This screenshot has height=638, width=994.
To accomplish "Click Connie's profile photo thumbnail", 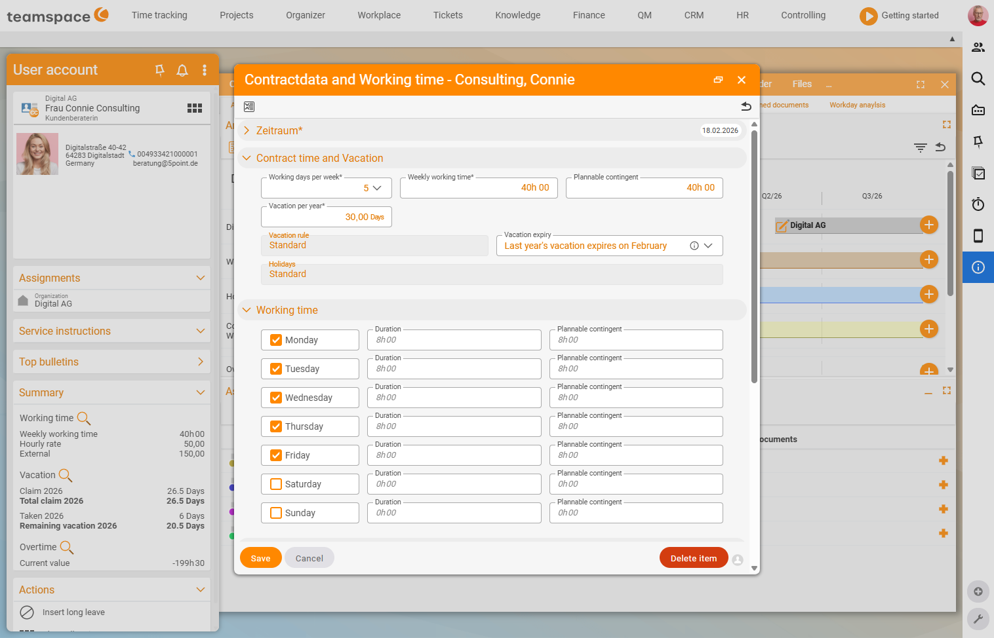I will 37,154.
